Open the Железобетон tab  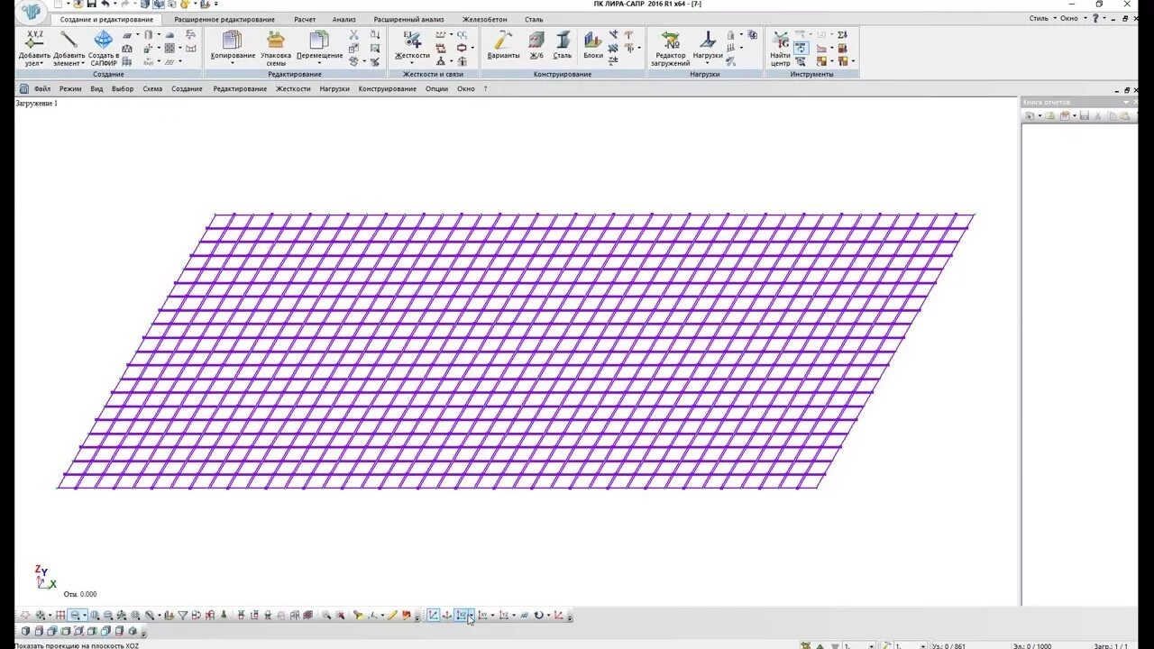point(484,19)
